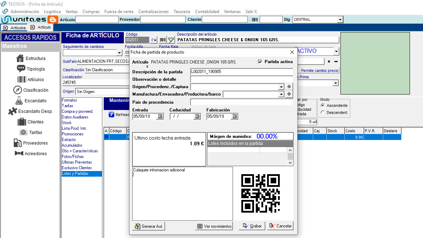Open Clientes briefcase icon
Image resolution: width=423 pixels, height=238 pixels.
tap(22, 122)
